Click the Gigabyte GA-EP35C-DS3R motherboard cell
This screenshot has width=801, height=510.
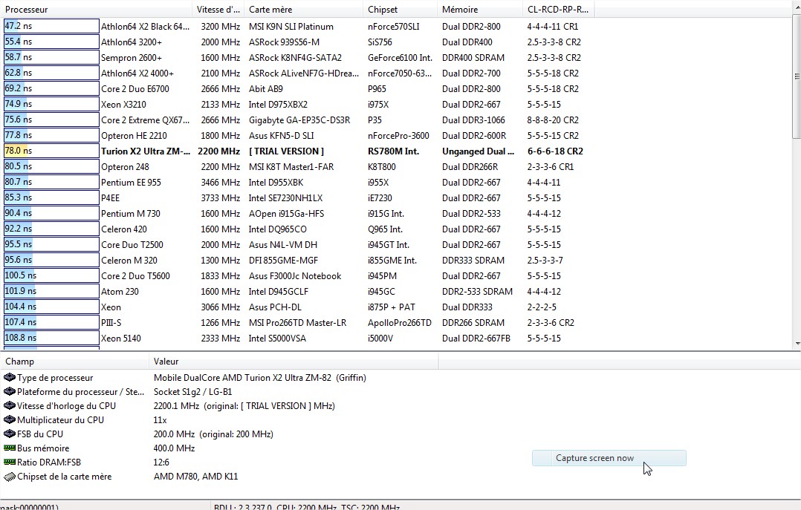point(299,120)
